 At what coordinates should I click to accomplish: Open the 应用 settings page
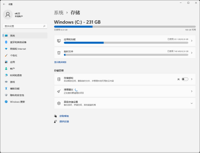pos(25,62)
